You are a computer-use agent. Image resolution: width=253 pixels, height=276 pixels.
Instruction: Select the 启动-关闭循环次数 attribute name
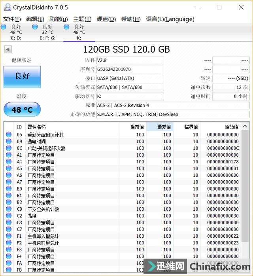[x=46, y=148]
